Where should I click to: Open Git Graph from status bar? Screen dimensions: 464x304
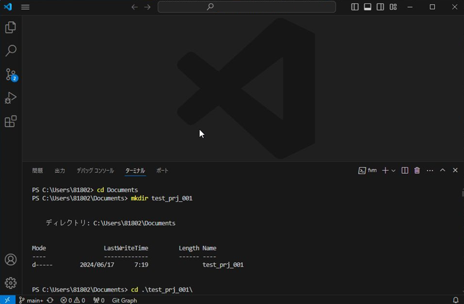click(x=124, y=300)
